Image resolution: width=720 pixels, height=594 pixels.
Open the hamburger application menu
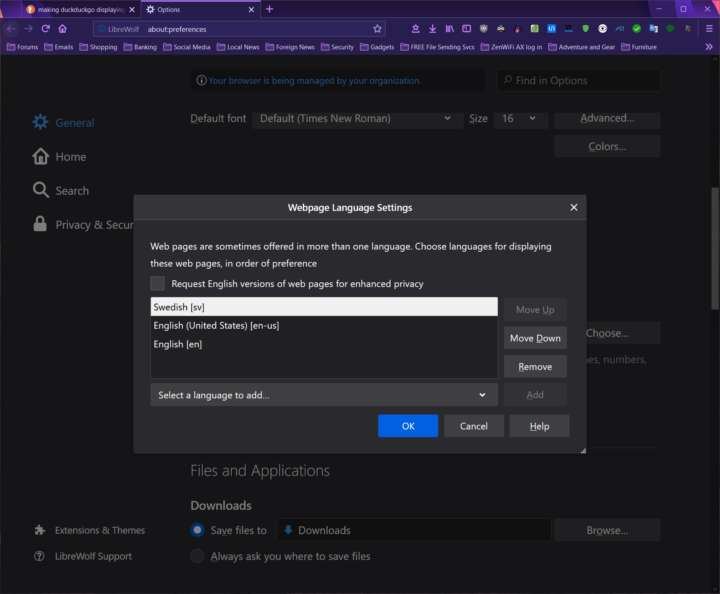point(709,29)
